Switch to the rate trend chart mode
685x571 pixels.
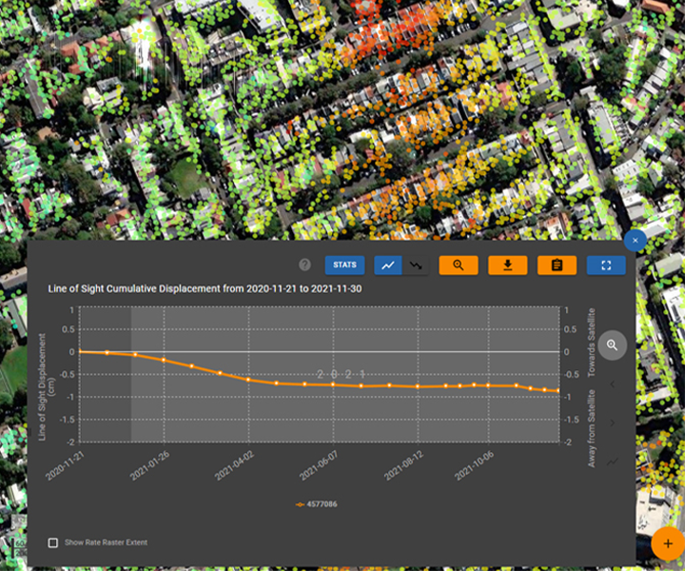pyautogui.click(x=414, y=266)
